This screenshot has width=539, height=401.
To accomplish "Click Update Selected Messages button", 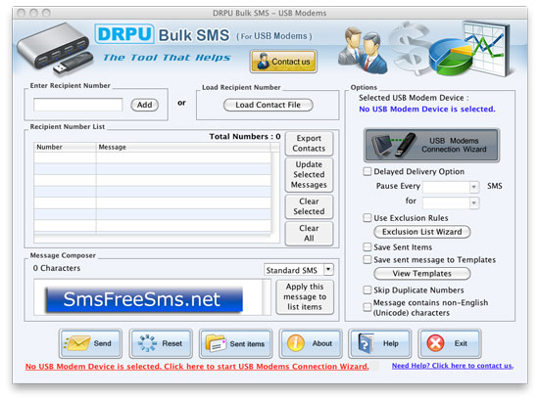I will point(309,175).
